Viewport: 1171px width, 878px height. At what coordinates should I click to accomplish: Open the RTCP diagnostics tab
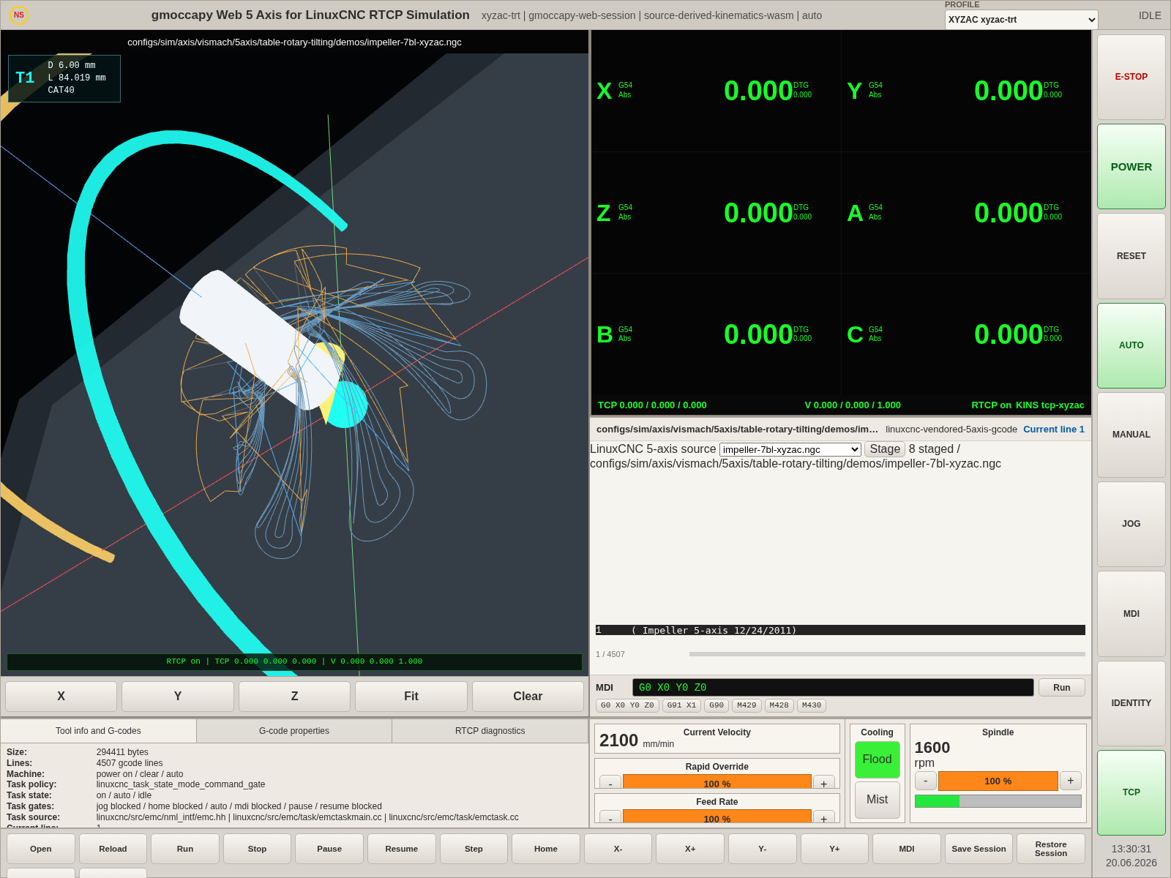click(490, 731)
